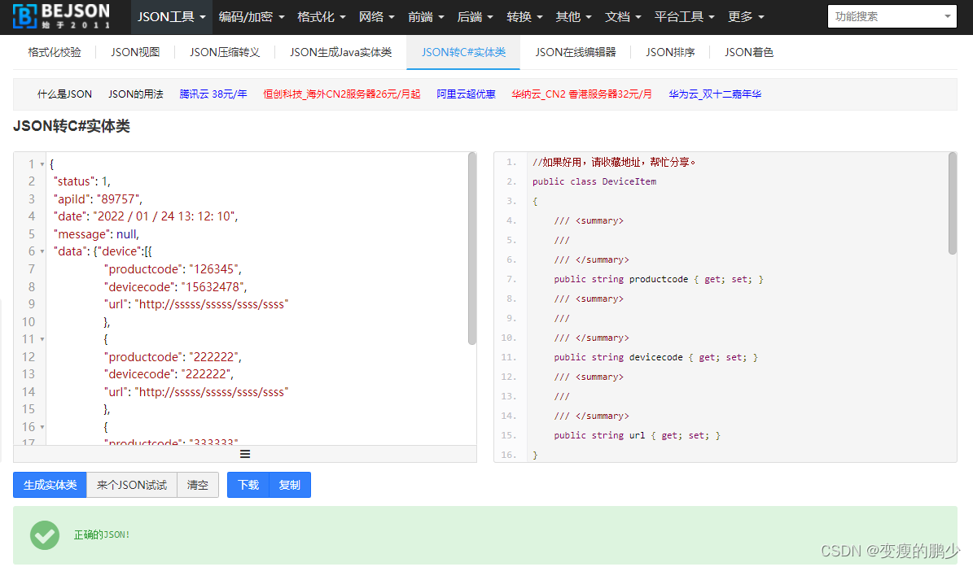Open the 转换 dropdown menu
This screenshot has height=567, width=973.
click(524, 17)
